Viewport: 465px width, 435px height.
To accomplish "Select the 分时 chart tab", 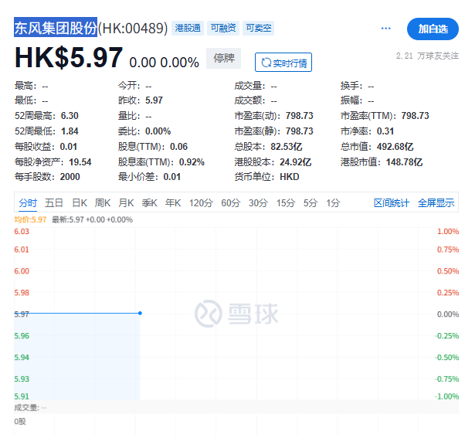I will [x=28, y=203].
